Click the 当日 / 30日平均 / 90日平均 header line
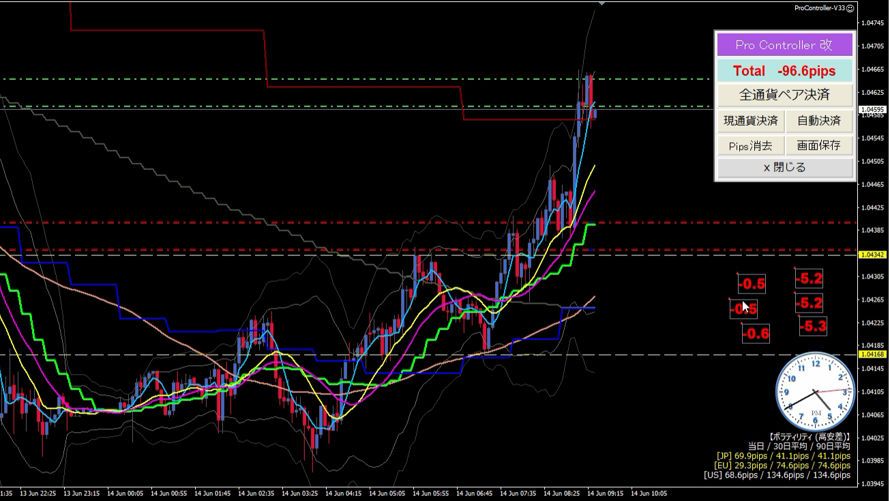 pos(799,446)
